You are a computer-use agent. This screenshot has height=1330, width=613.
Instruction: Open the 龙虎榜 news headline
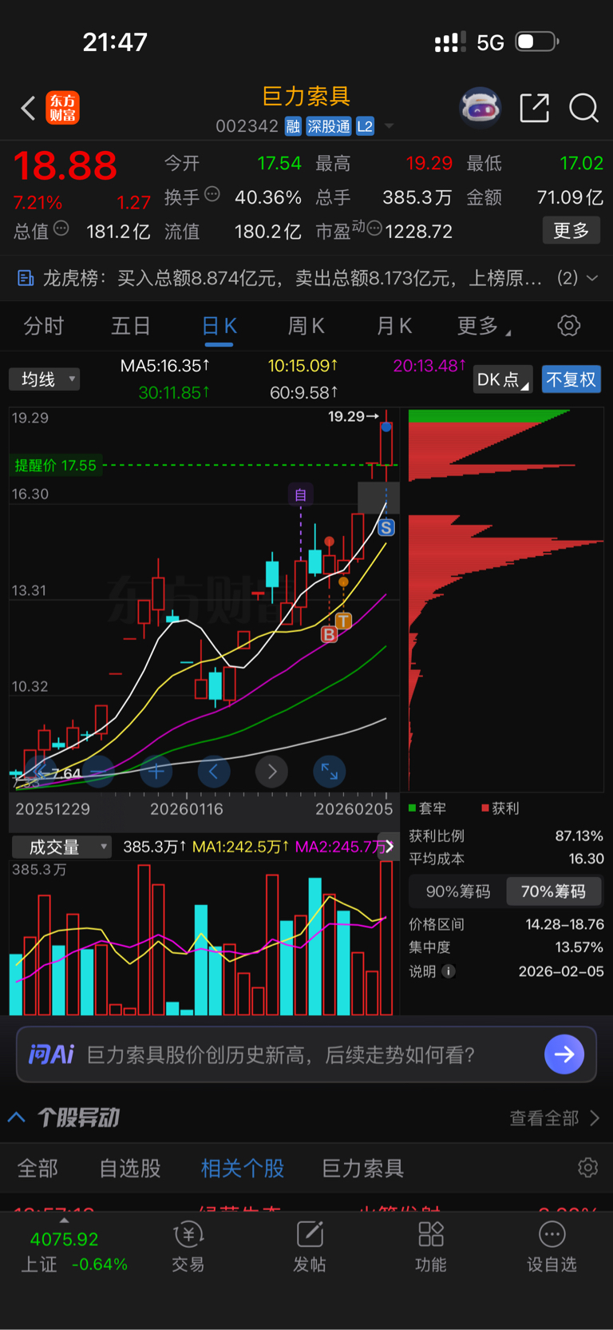click(x=292, y=278)
